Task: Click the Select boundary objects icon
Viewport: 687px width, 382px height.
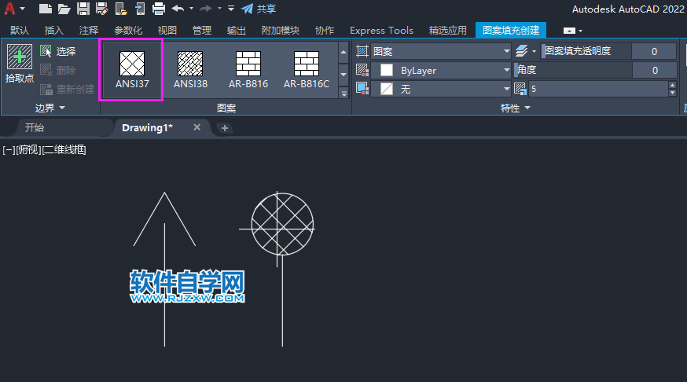Action: [46, 51]
